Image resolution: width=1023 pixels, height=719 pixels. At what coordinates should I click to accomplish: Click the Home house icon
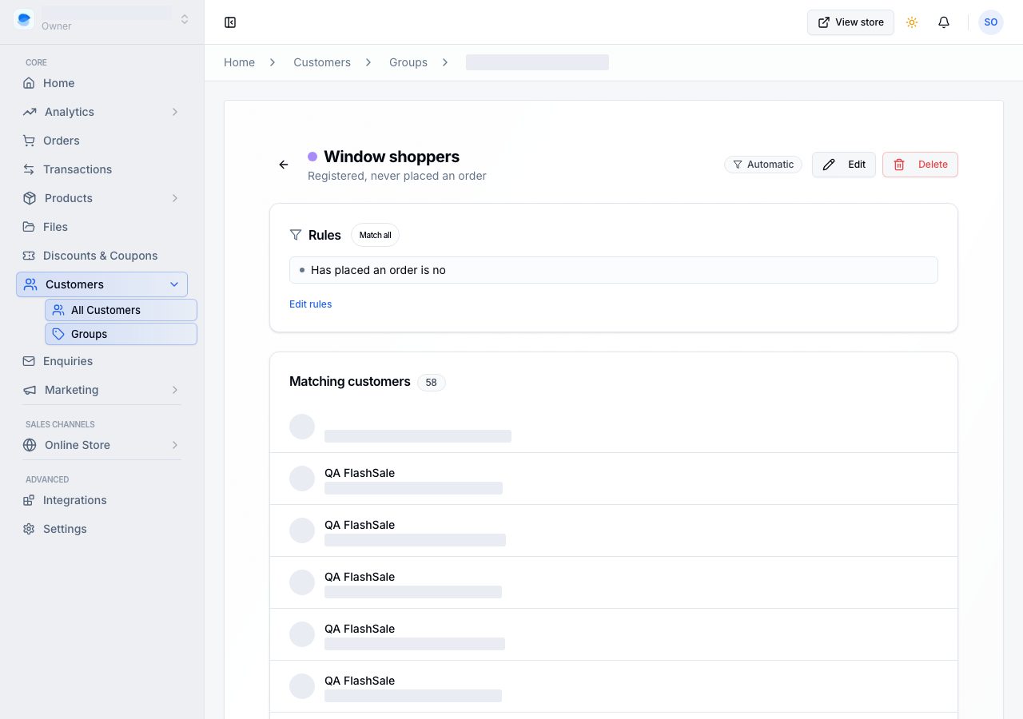pyautogui.click(x=29, y=83)
